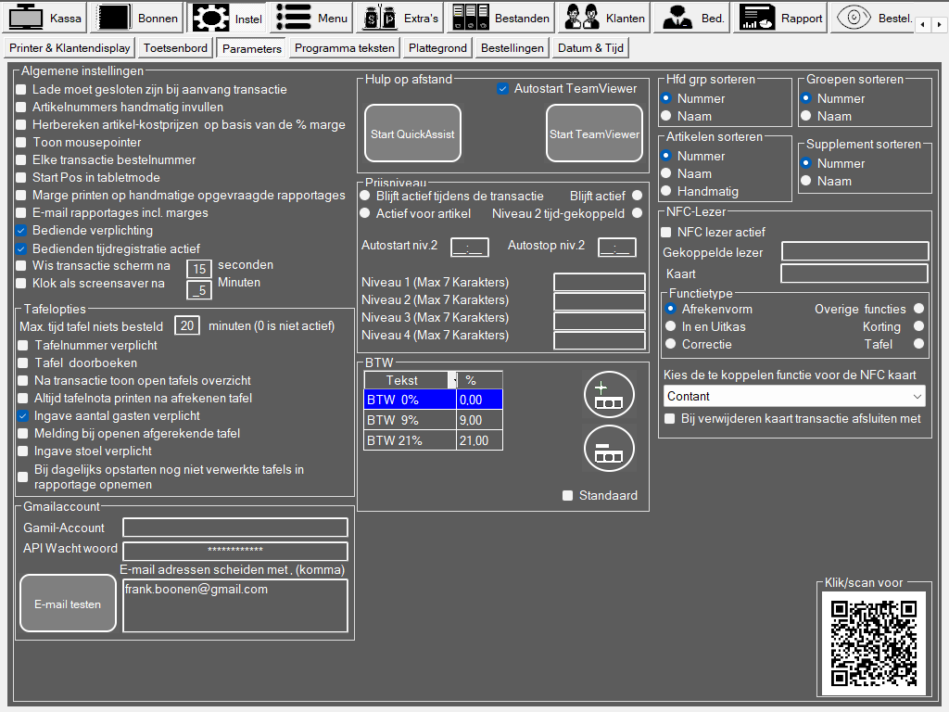The width and height of the screenshot is (949, 712).
Task: Click the Tekst column dropdown arrow
Action: click(452, 380)
